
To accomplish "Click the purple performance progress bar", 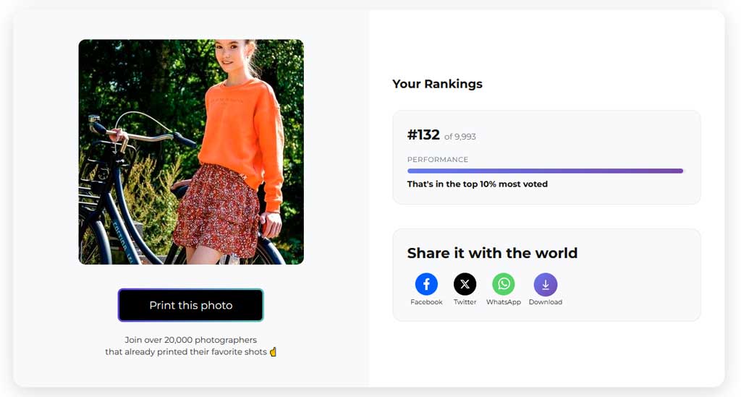I will [x=546, y=171].
